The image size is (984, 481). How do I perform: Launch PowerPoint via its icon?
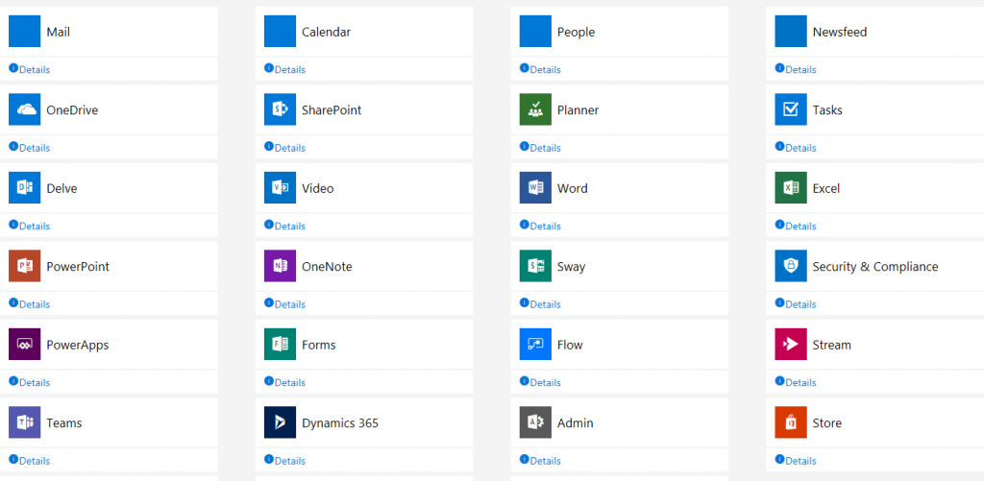pos(24,266)
